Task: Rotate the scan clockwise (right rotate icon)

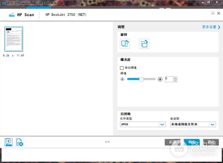Action: pyautogui.click(x=144, y=44)
